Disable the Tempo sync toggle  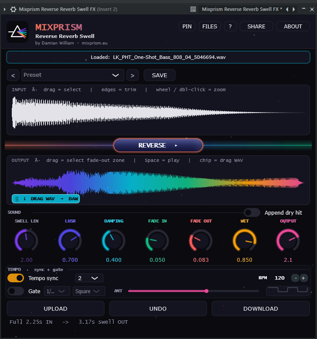point(16,278)
